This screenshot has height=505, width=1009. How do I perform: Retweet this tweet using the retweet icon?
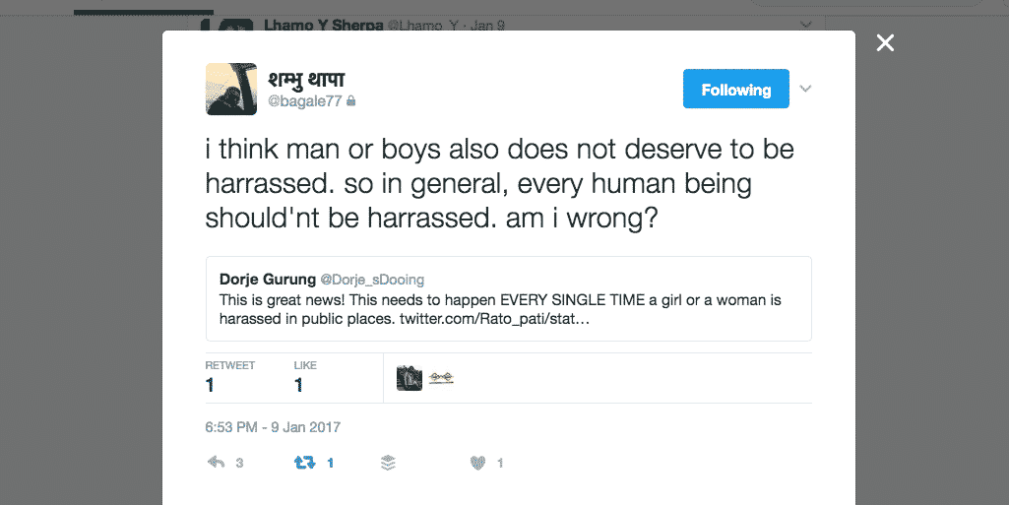304,463
